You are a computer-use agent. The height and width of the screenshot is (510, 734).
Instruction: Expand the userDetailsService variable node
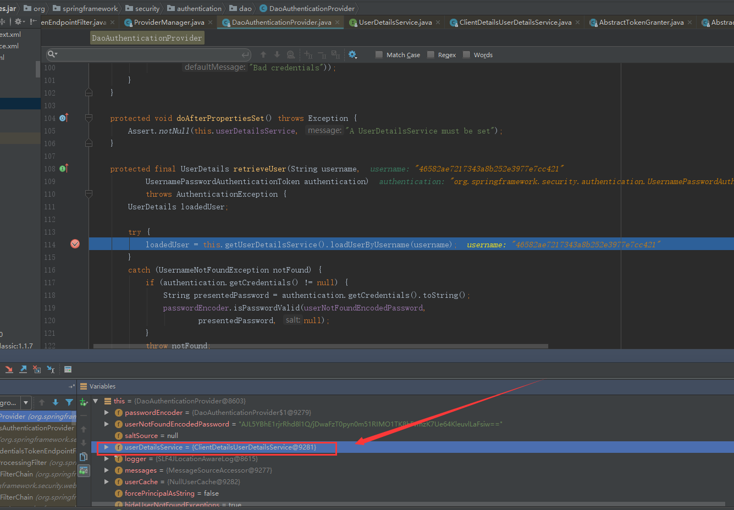(x=107, y=447)
